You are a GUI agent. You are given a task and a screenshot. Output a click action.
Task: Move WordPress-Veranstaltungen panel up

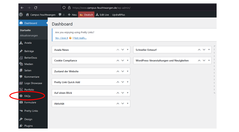[x=199, y=60]
